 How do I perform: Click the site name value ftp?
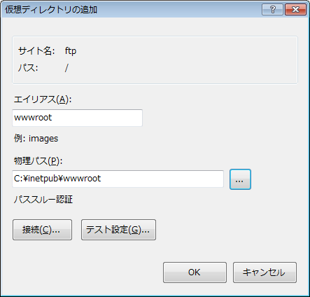coord(71,50)
